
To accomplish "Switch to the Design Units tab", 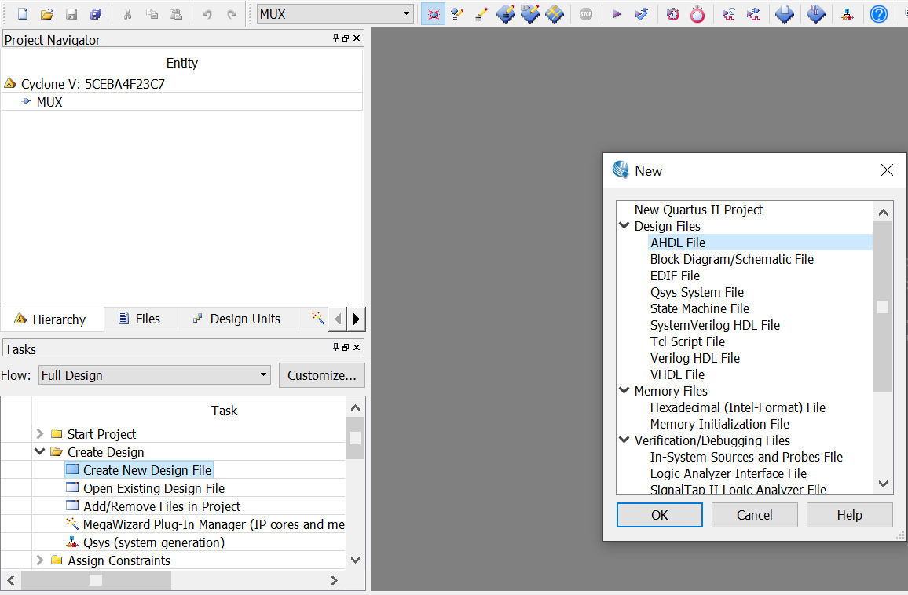I will click(237, 319).
